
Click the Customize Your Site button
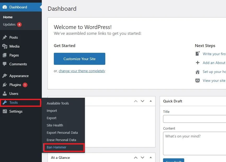pyautogui.click(x=79, y=59)
